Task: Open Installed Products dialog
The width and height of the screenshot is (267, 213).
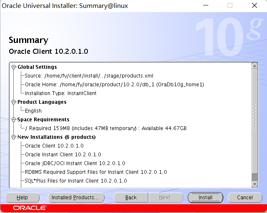Action: pyautogui.click(x=76, y=198)
